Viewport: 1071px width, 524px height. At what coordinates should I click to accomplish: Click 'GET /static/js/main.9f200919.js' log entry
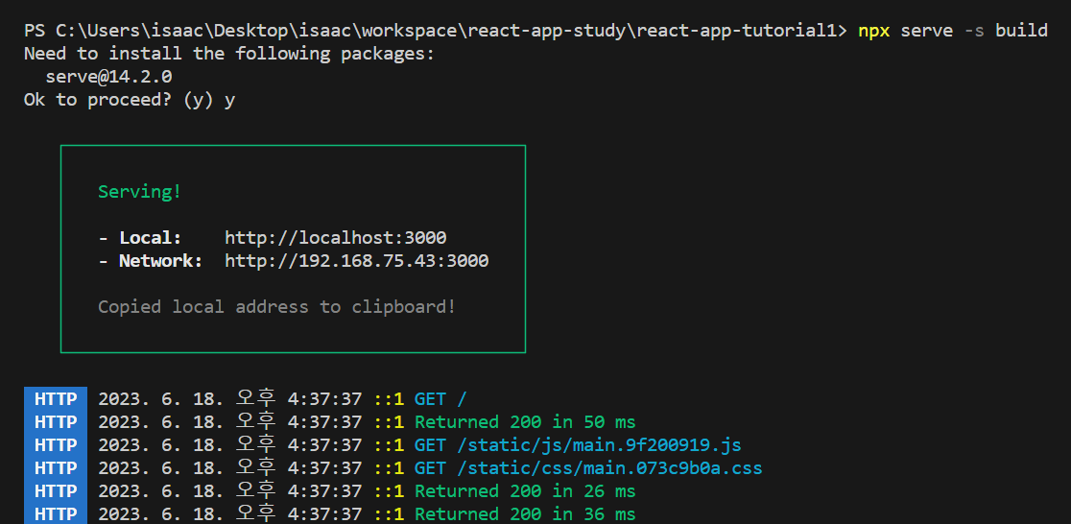pos(578,445)
